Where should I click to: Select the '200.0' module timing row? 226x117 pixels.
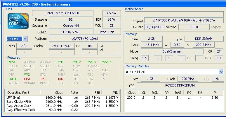[174, 98]
